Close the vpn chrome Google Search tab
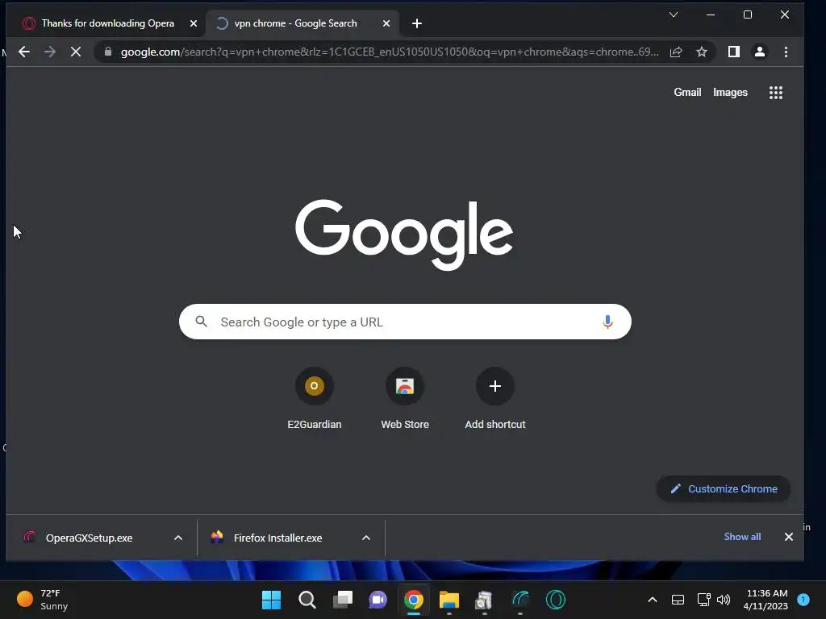Viewport: 826px width, 619px height. pos(386,23)
